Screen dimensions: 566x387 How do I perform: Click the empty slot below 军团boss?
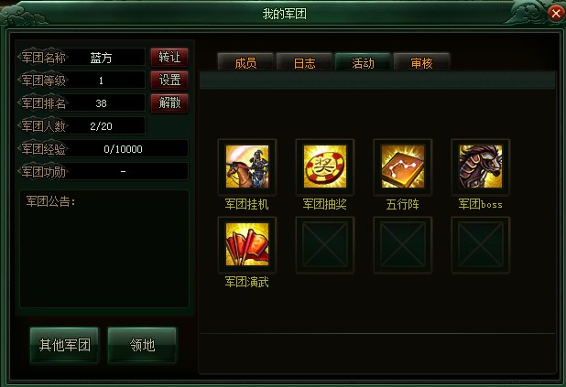(x=481, y=244)
